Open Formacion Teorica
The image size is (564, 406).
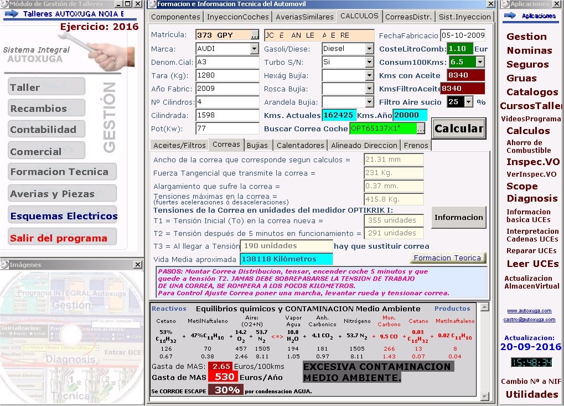click(x=447, y=258)
